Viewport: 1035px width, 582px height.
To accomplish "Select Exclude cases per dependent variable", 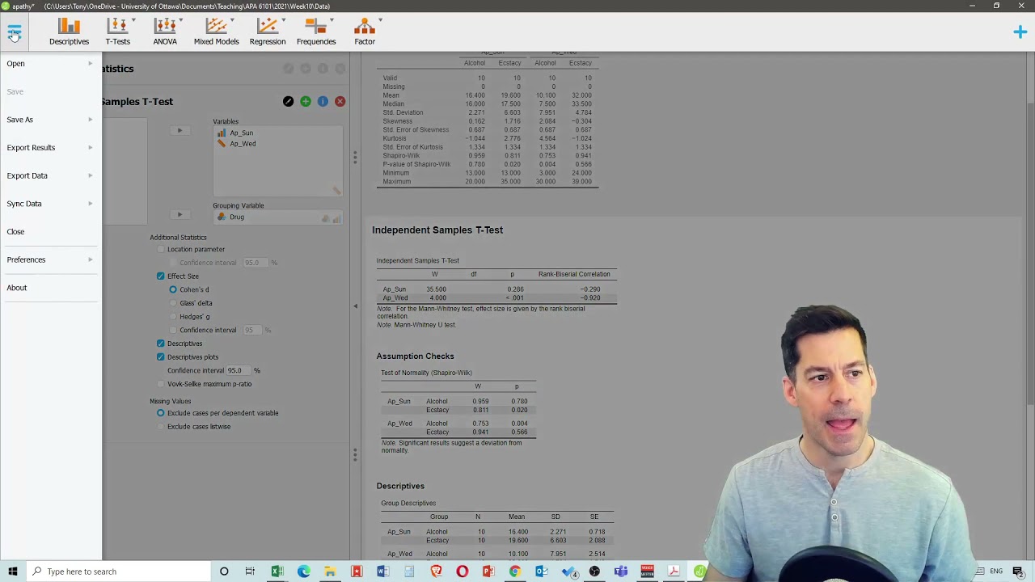I will (161, 413).
